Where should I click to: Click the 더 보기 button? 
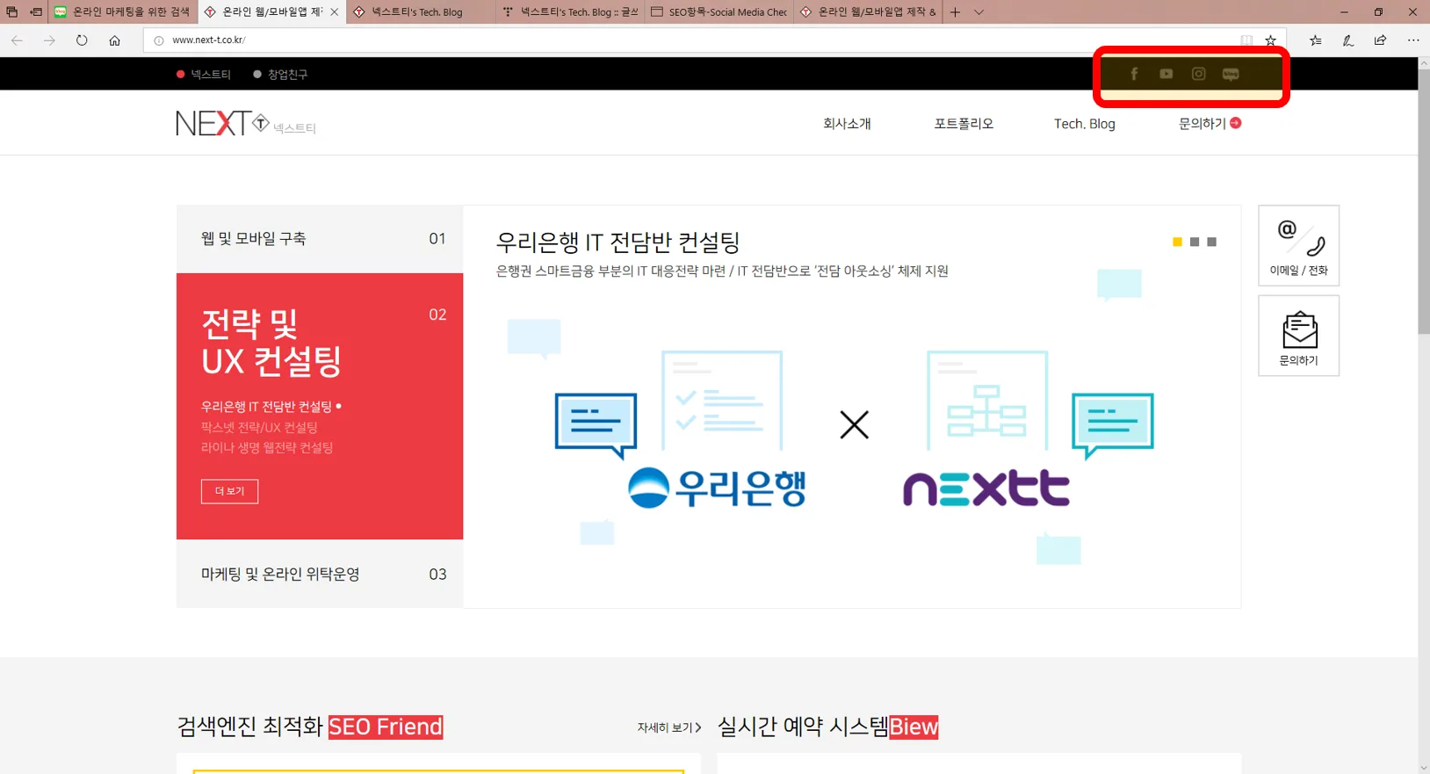[x=229, y=491]
